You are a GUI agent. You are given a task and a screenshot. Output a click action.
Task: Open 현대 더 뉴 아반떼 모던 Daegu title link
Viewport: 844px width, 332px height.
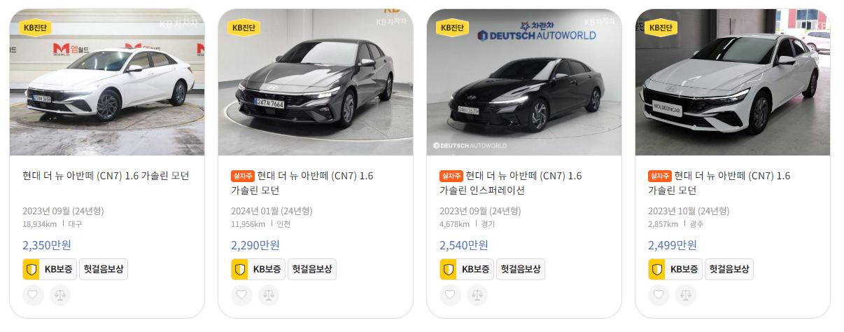pyautogui.click(x=106, y=176)
